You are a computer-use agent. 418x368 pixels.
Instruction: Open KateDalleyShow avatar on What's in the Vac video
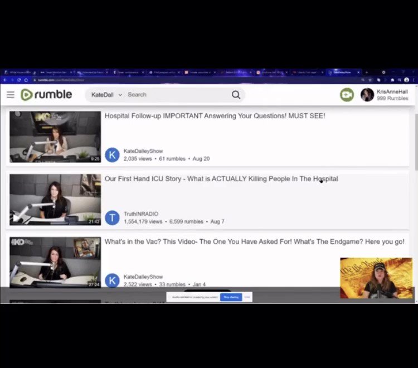point(112,280)
